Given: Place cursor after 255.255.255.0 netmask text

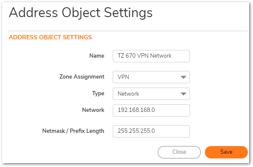Looking at the screenshot, I should [x=155, y=131].
